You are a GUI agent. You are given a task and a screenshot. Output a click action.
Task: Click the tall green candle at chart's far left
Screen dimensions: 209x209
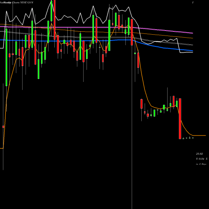click(6, 57)
